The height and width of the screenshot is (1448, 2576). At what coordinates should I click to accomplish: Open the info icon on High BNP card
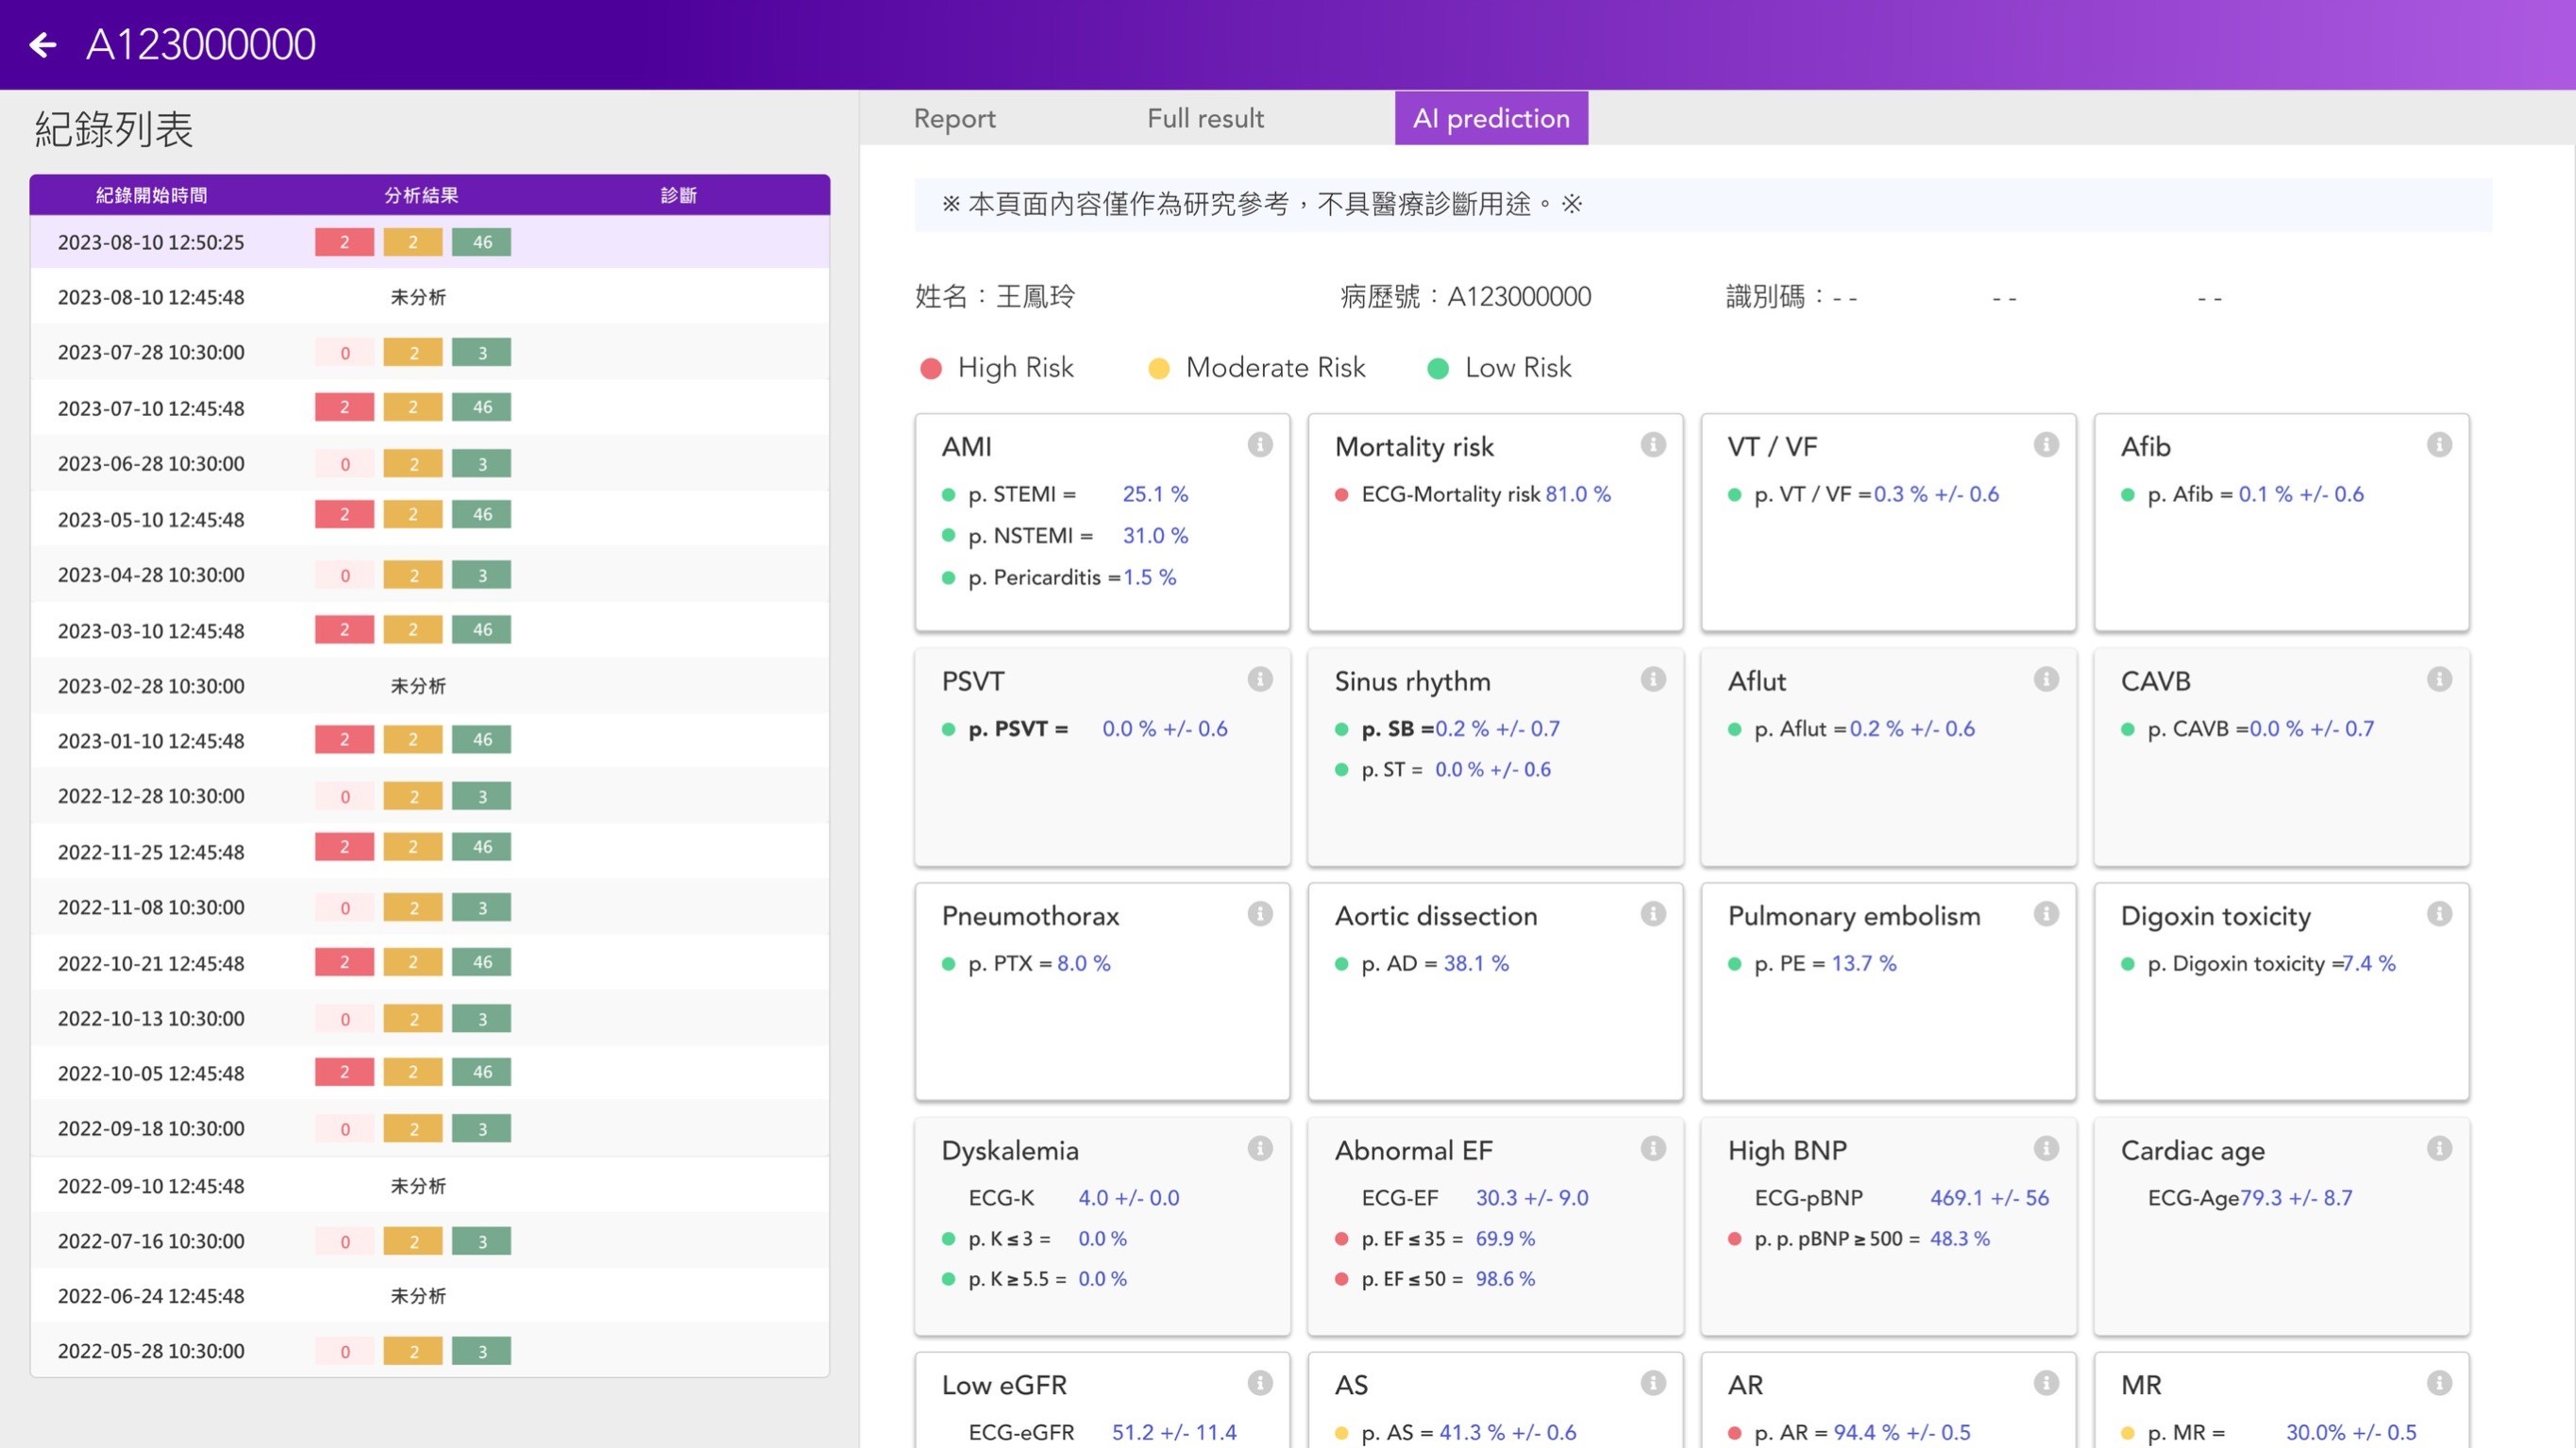coord(2046,1149)
